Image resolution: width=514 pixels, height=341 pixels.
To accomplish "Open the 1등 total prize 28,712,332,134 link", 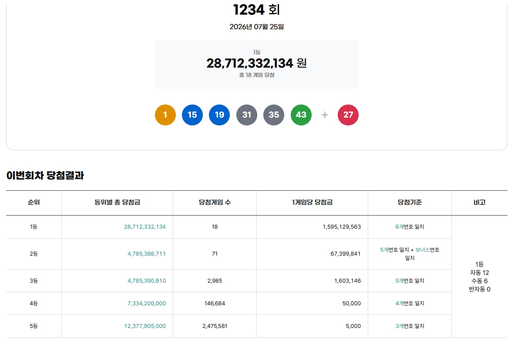I will 145,226.
